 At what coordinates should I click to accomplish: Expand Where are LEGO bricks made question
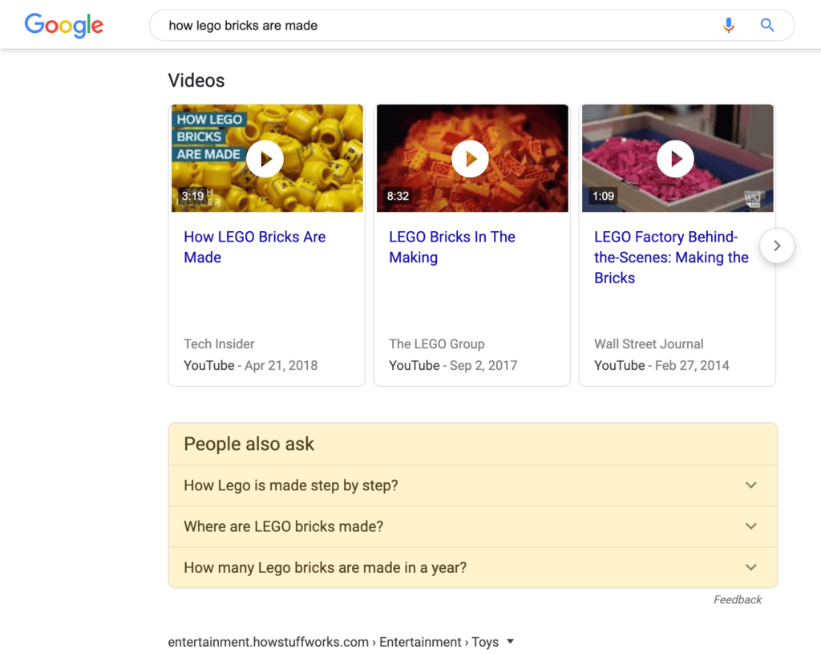473,526
